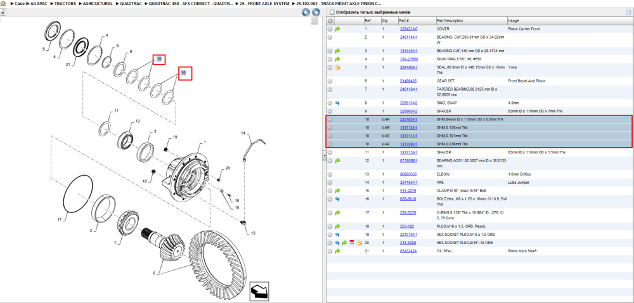The image size is (634, 303).
Task: Click callout 17 for O-ring in diagram
Action: tap(59, 220)
